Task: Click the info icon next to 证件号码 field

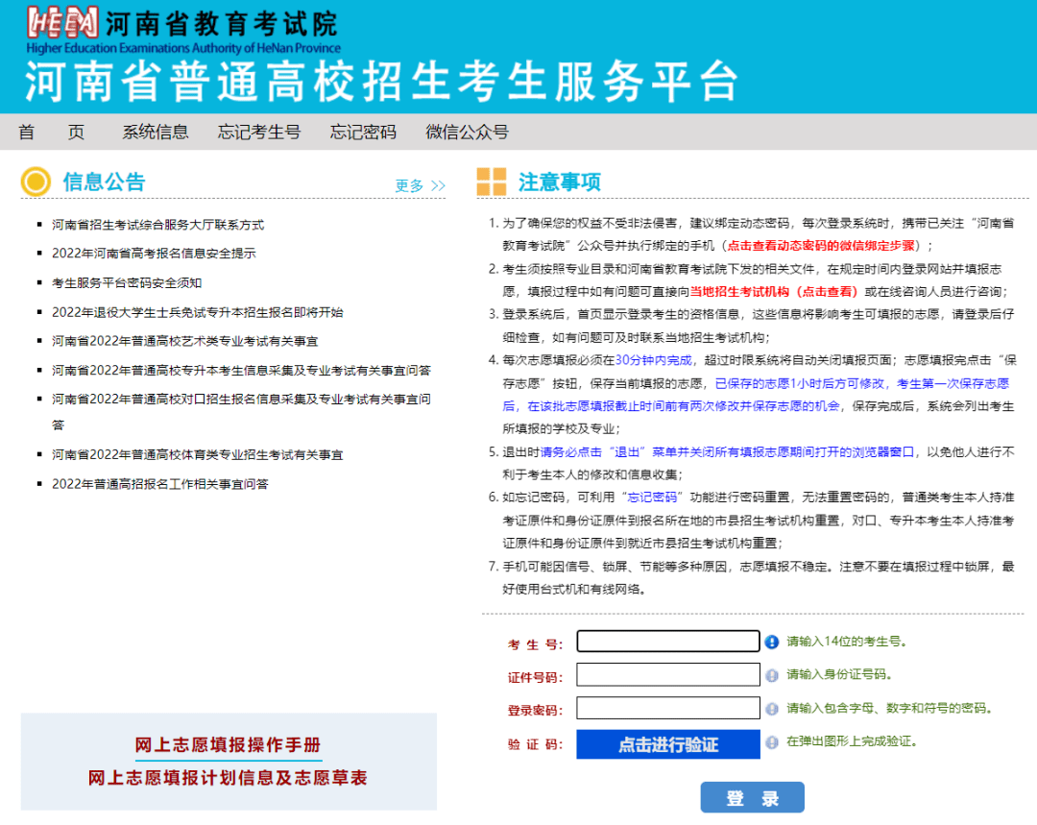Action: click(773, 675)
